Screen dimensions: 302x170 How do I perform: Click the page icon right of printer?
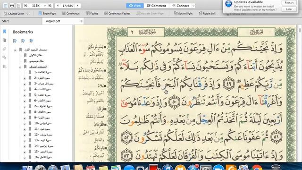coord(18,6)
